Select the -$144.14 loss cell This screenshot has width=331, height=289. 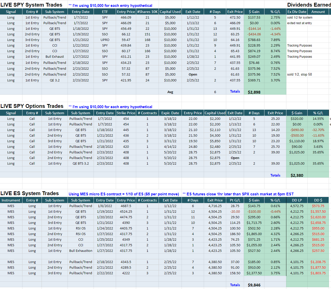coord(254,29)
